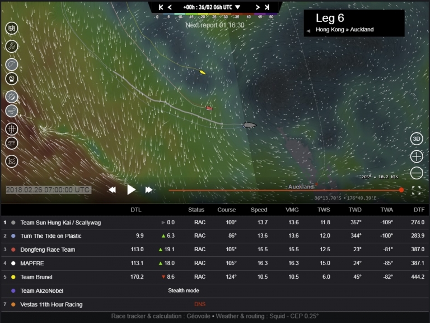Switch to 3D view

pyautogui.click(x=417, y=139)
